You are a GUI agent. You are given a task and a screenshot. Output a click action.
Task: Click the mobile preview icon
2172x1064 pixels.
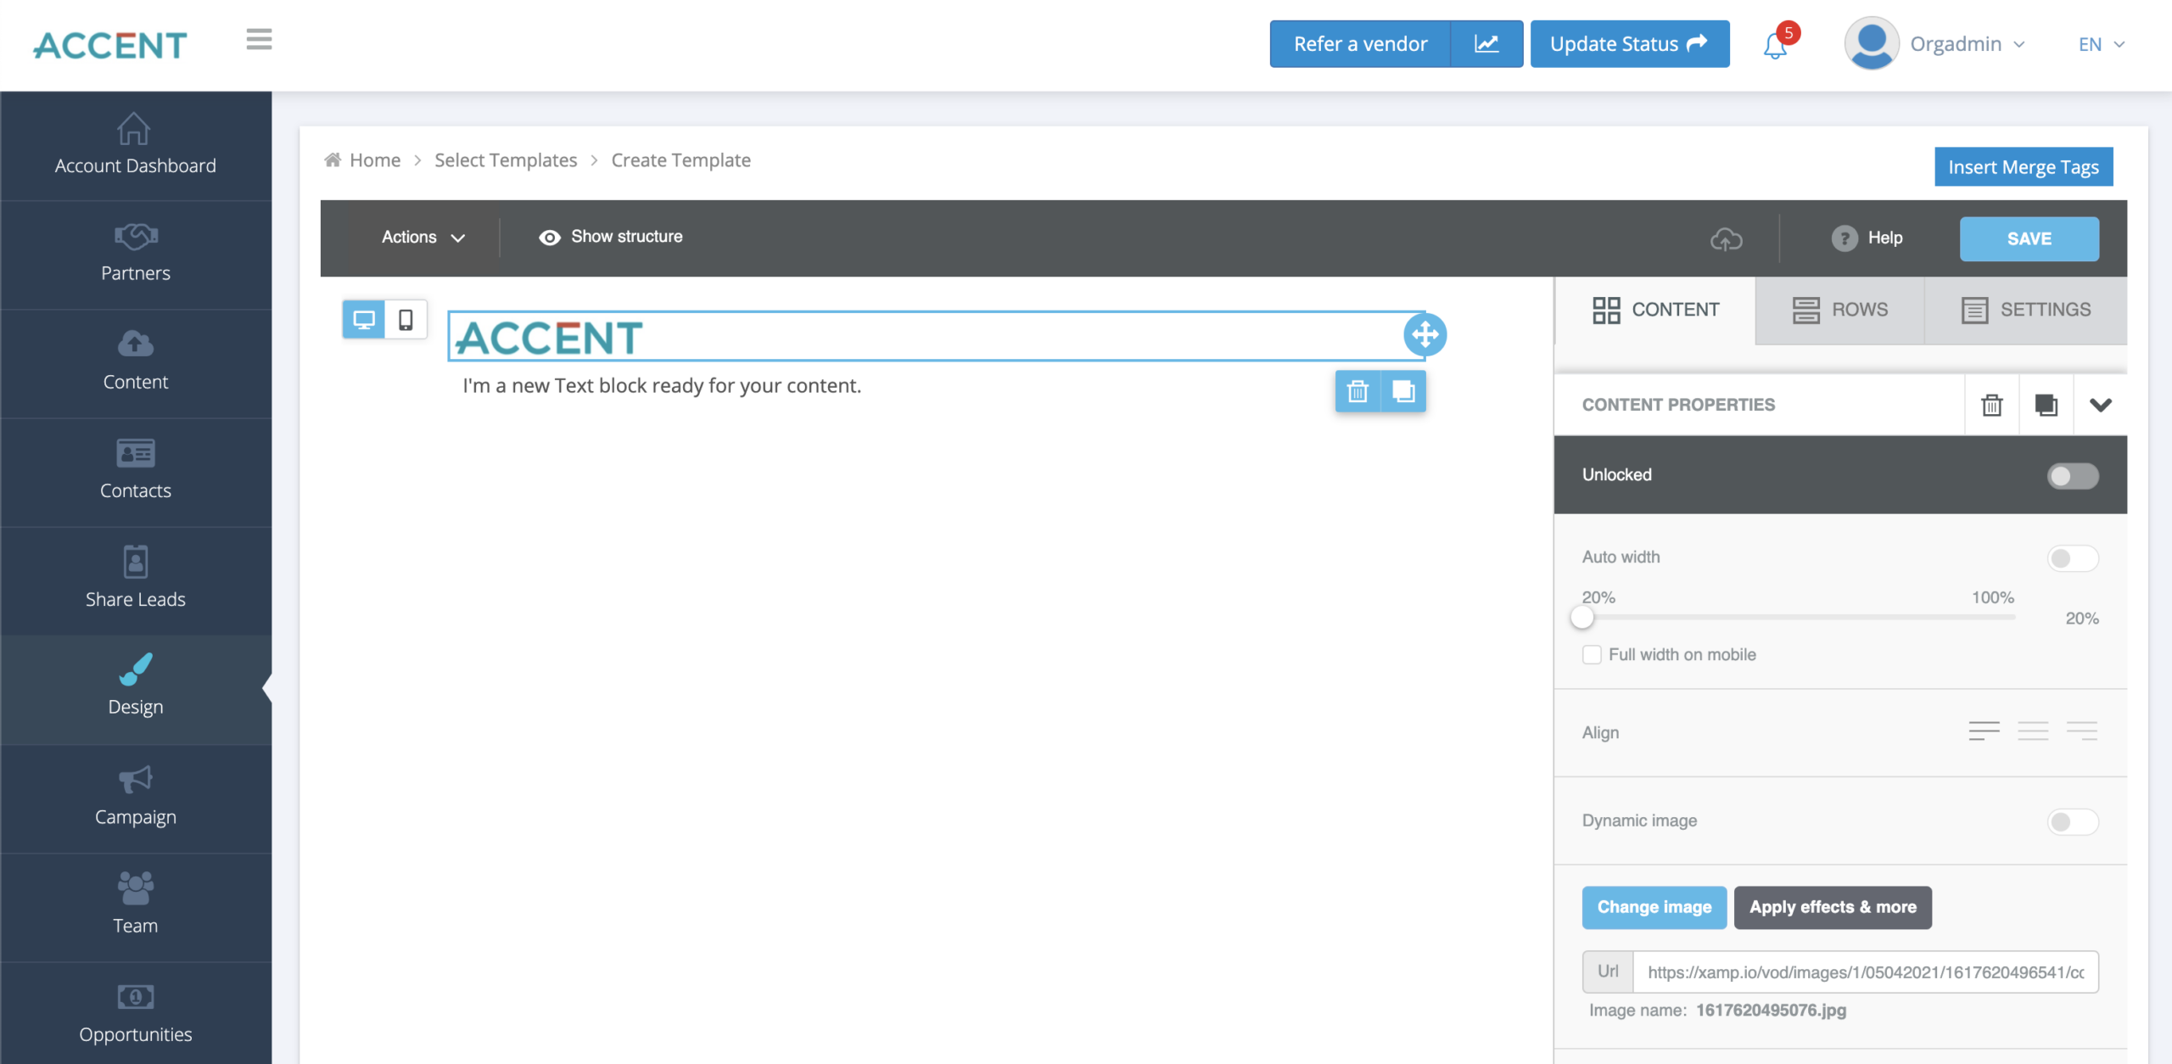coord(406,319)
